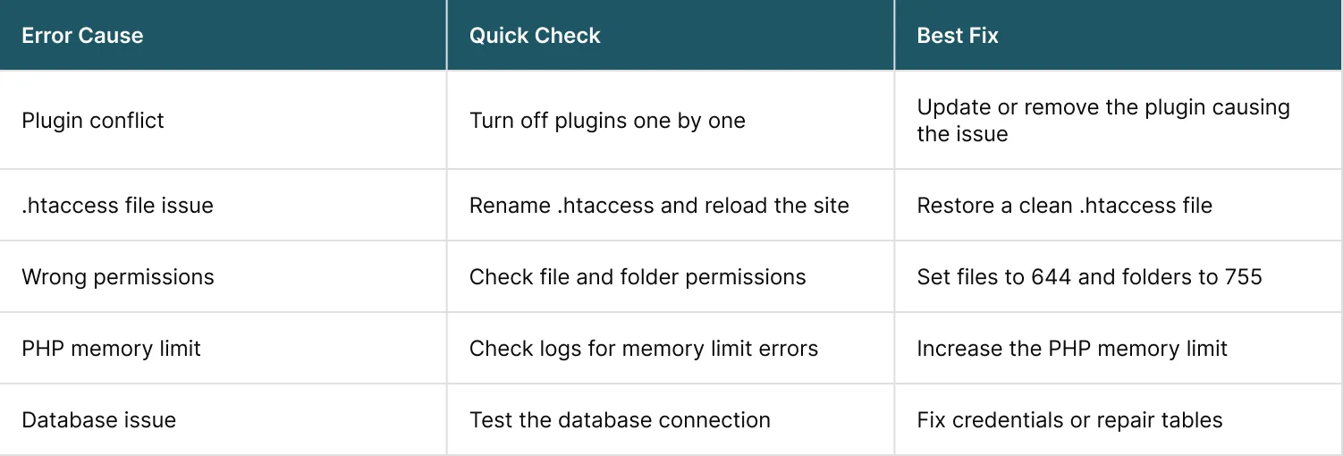Click 'Check logs for memory limit errors'
Screen dimensions: 1343x456
[x=644, y=348]
